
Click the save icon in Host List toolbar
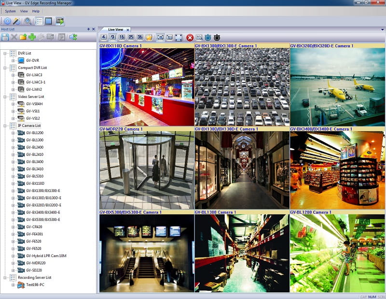coord(5,37)
